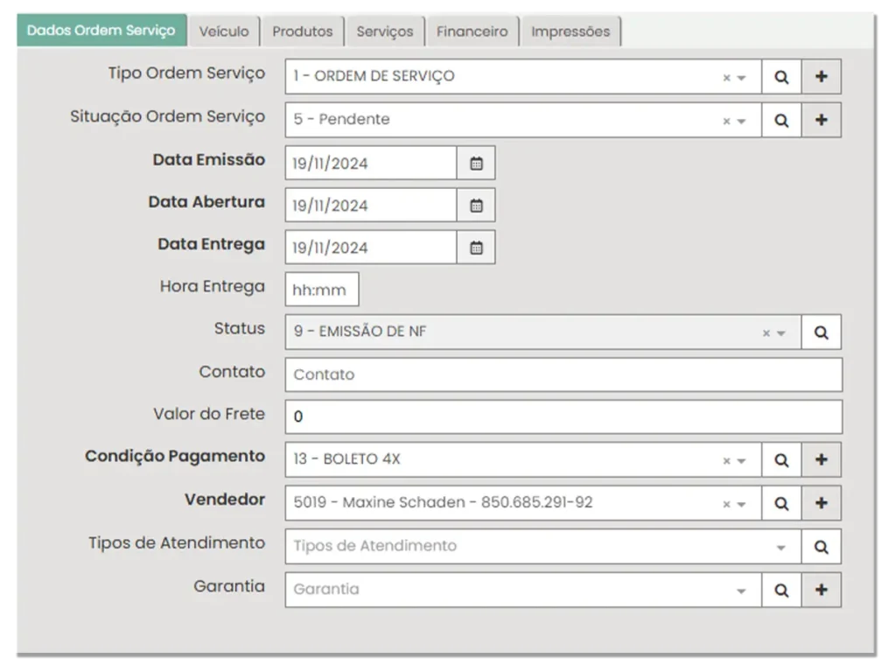Screen dimensions: 896x672
Task: Open the Condição Pagamento dropdown arrow
Action: [x=742, y=461]
